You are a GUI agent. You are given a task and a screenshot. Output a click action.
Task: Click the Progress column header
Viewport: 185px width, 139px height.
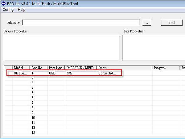[x=166, y=68]
